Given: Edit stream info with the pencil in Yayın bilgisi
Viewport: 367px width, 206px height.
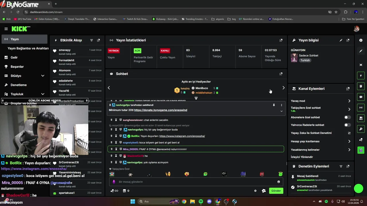Looking at the screenshot, I should (341, 40).
